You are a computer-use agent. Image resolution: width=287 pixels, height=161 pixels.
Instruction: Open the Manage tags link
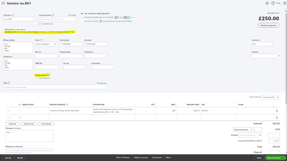coord(102,83)
